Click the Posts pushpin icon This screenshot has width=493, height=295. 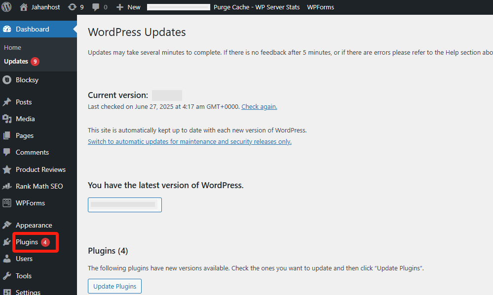tap(7, 102)
